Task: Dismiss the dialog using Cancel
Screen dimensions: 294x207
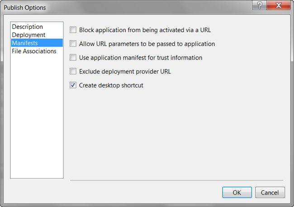Action: pos(270,193)
